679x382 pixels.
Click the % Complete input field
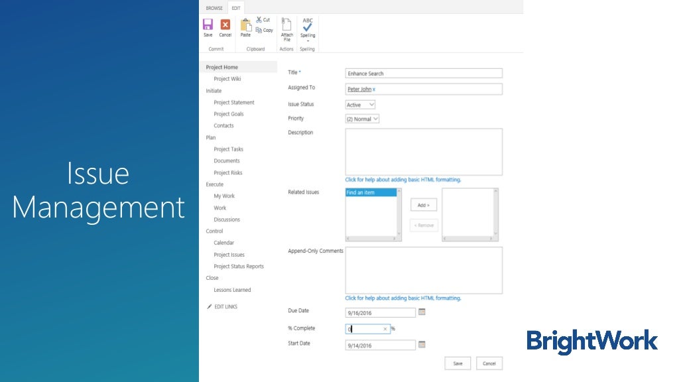click(x=367, y=329)
